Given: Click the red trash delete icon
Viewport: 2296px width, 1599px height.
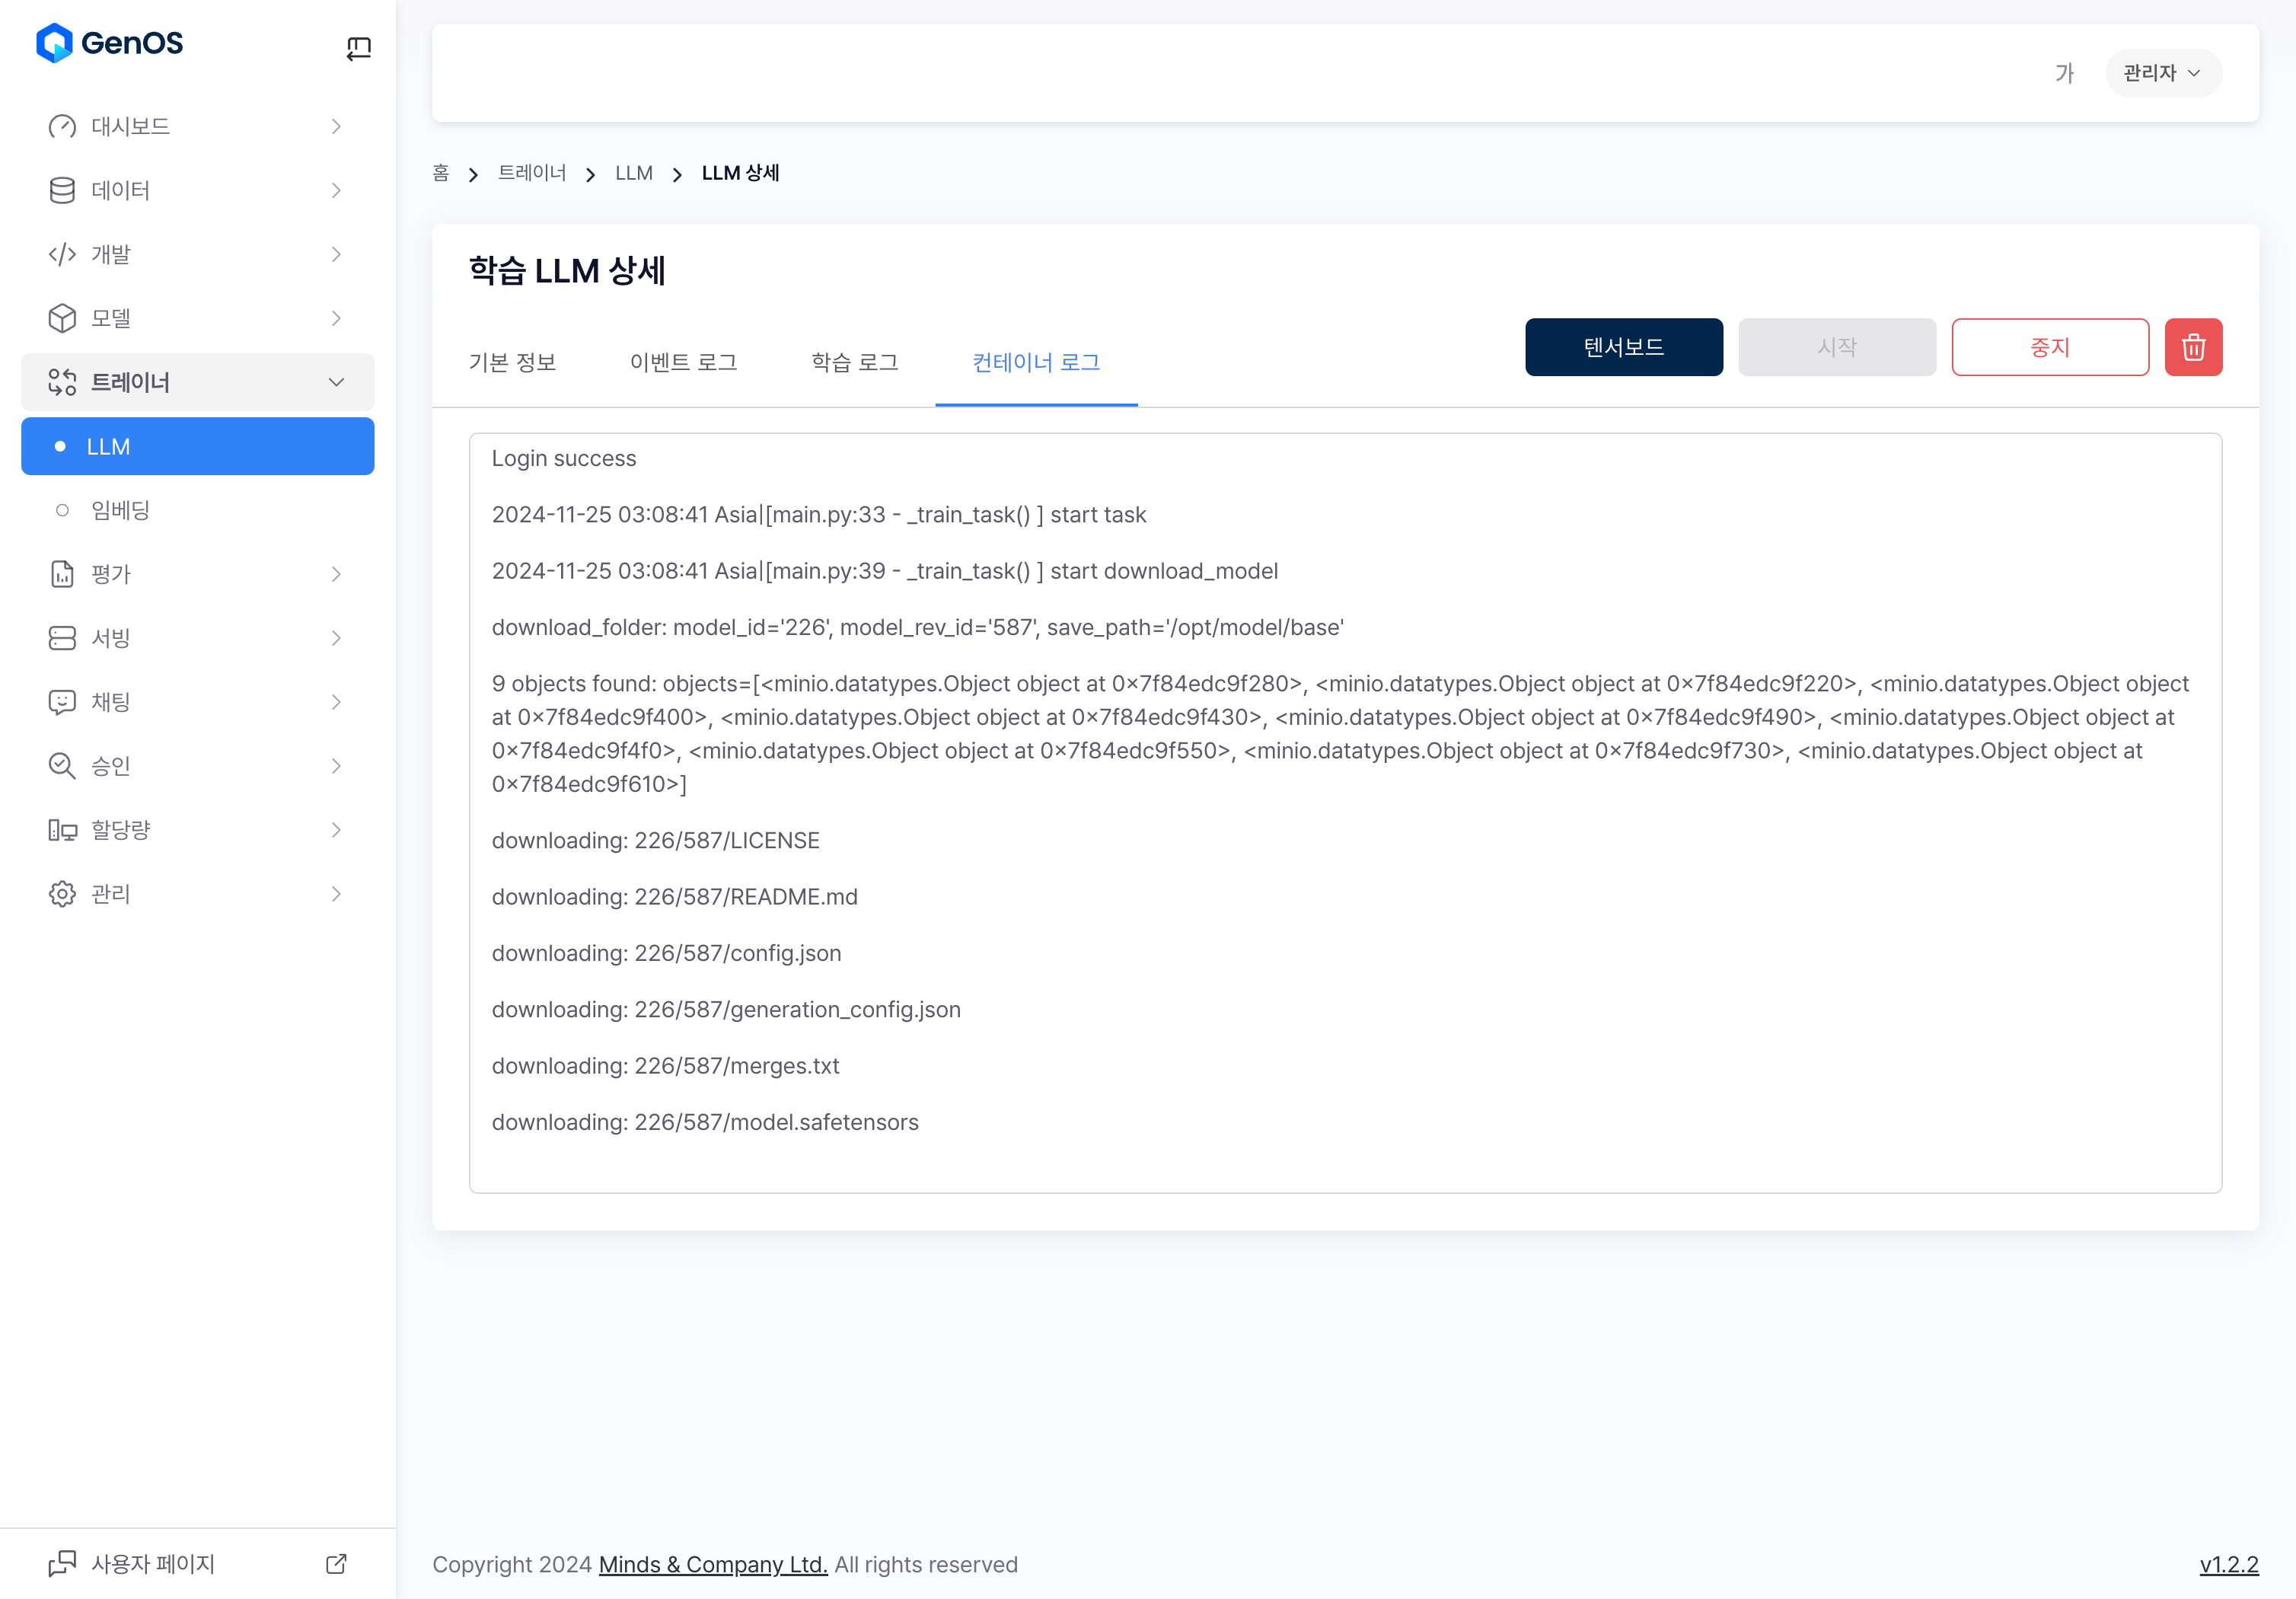Looking at the screenshot, I should pyautogui.click(x=2192, y=347).
